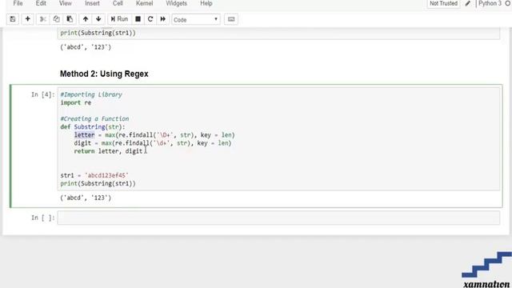Click the Python 3 kernel name

tap(490, 3)
